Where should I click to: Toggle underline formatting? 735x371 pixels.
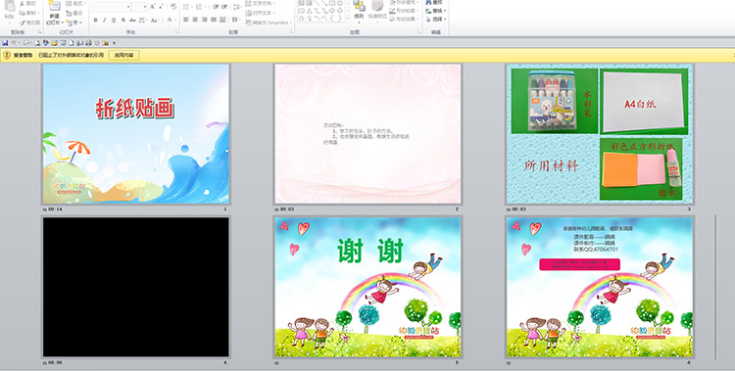coord(114,21)
